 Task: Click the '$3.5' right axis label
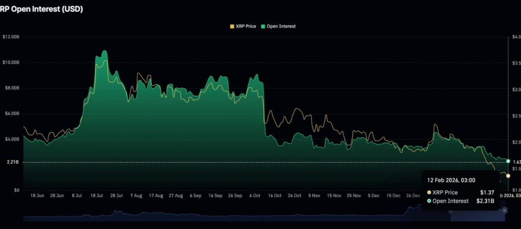point(516,63)
